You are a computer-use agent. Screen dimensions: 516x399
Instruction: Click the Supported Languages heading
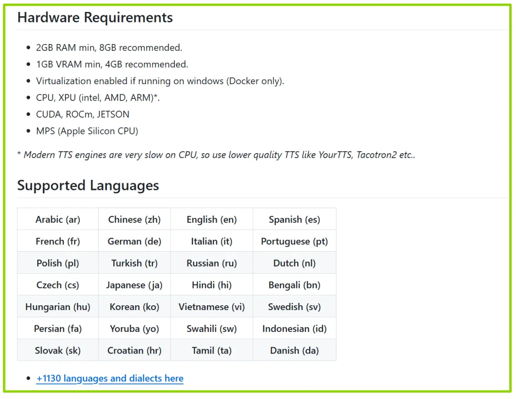tap(88, 186)
